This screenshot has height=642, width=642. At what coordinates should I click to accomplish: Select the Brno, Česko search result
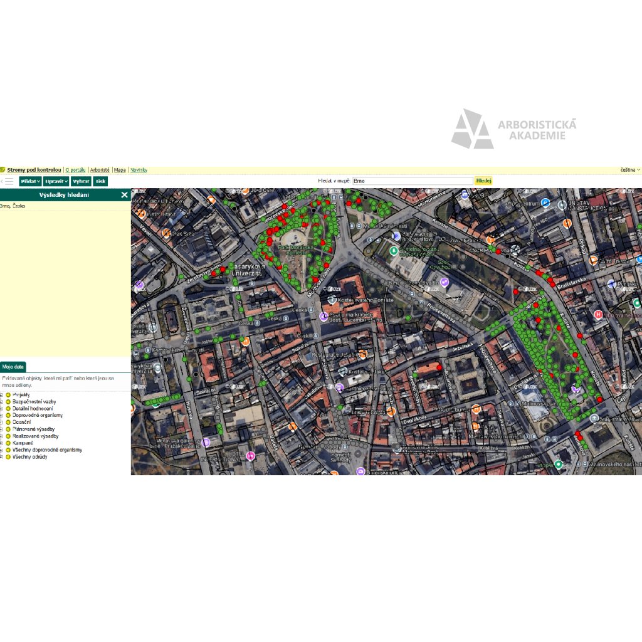click(x=13, y=206)
